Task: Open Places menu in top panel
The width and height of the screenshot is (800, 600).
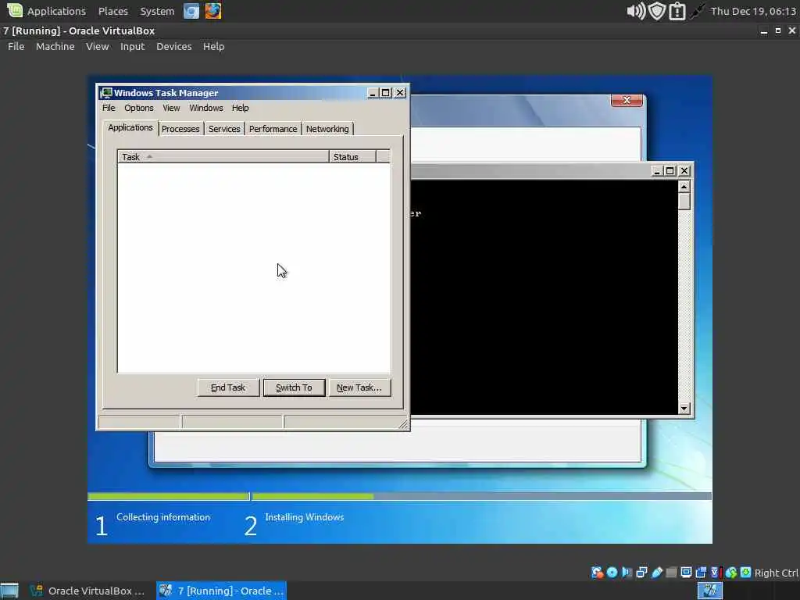Action: pos(113,11)
